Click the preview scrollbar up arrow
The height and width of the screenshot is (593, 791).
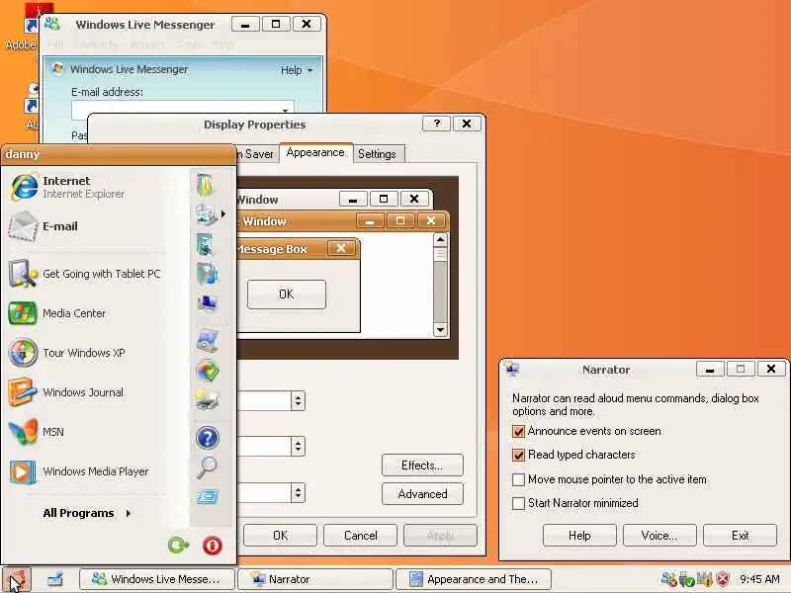tap(440, 239)
